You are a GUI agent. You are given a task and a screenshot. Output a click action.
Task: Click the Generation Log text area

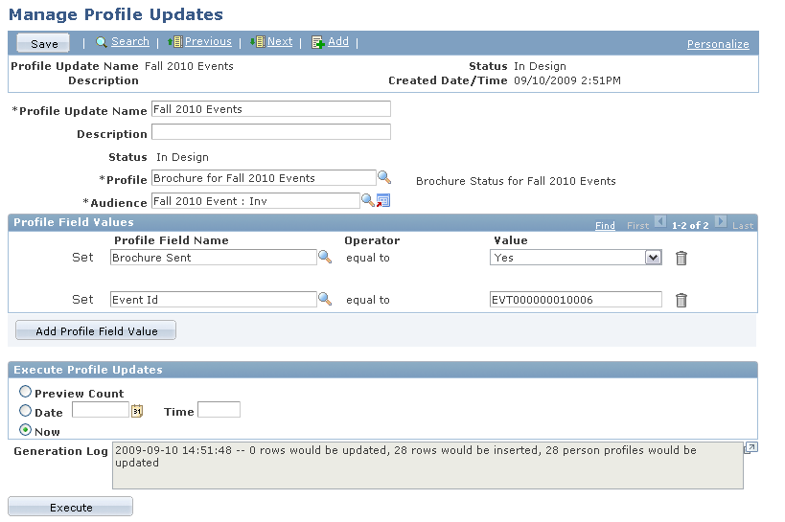[427, 465]
